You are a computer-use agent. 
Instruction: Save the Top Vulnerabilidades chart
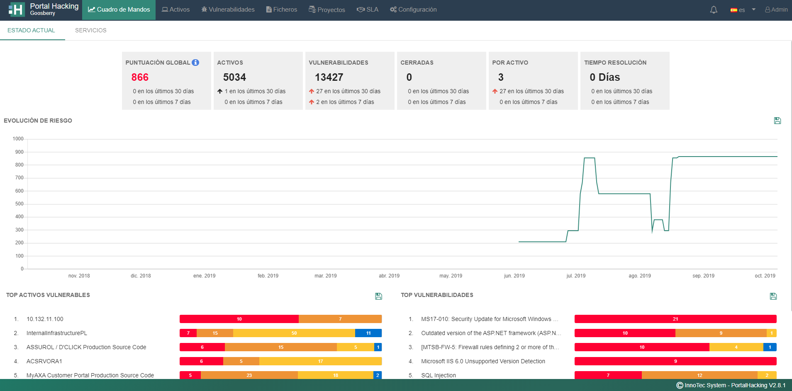click(773, 296)
